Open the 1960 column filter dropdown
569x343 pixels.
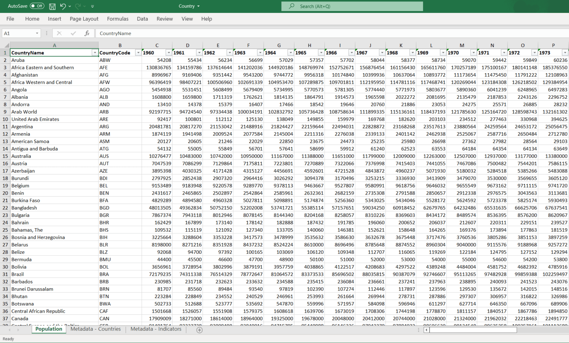coord(169,53)
